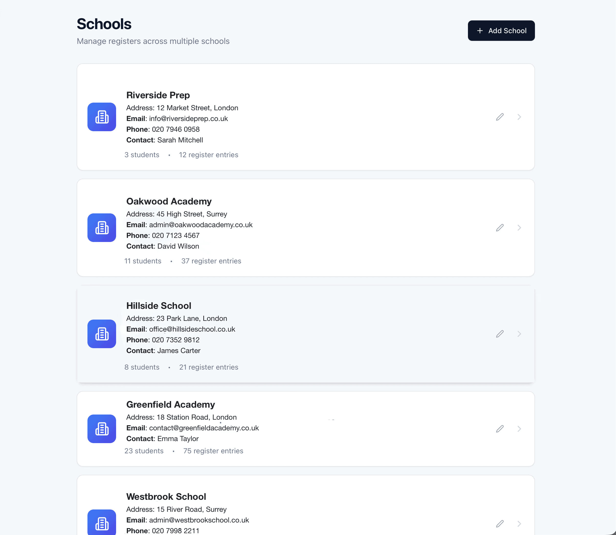This screenshot has width=616, height=535.
Task: Open the Hillside School card heading
Action: pos(159,306)
